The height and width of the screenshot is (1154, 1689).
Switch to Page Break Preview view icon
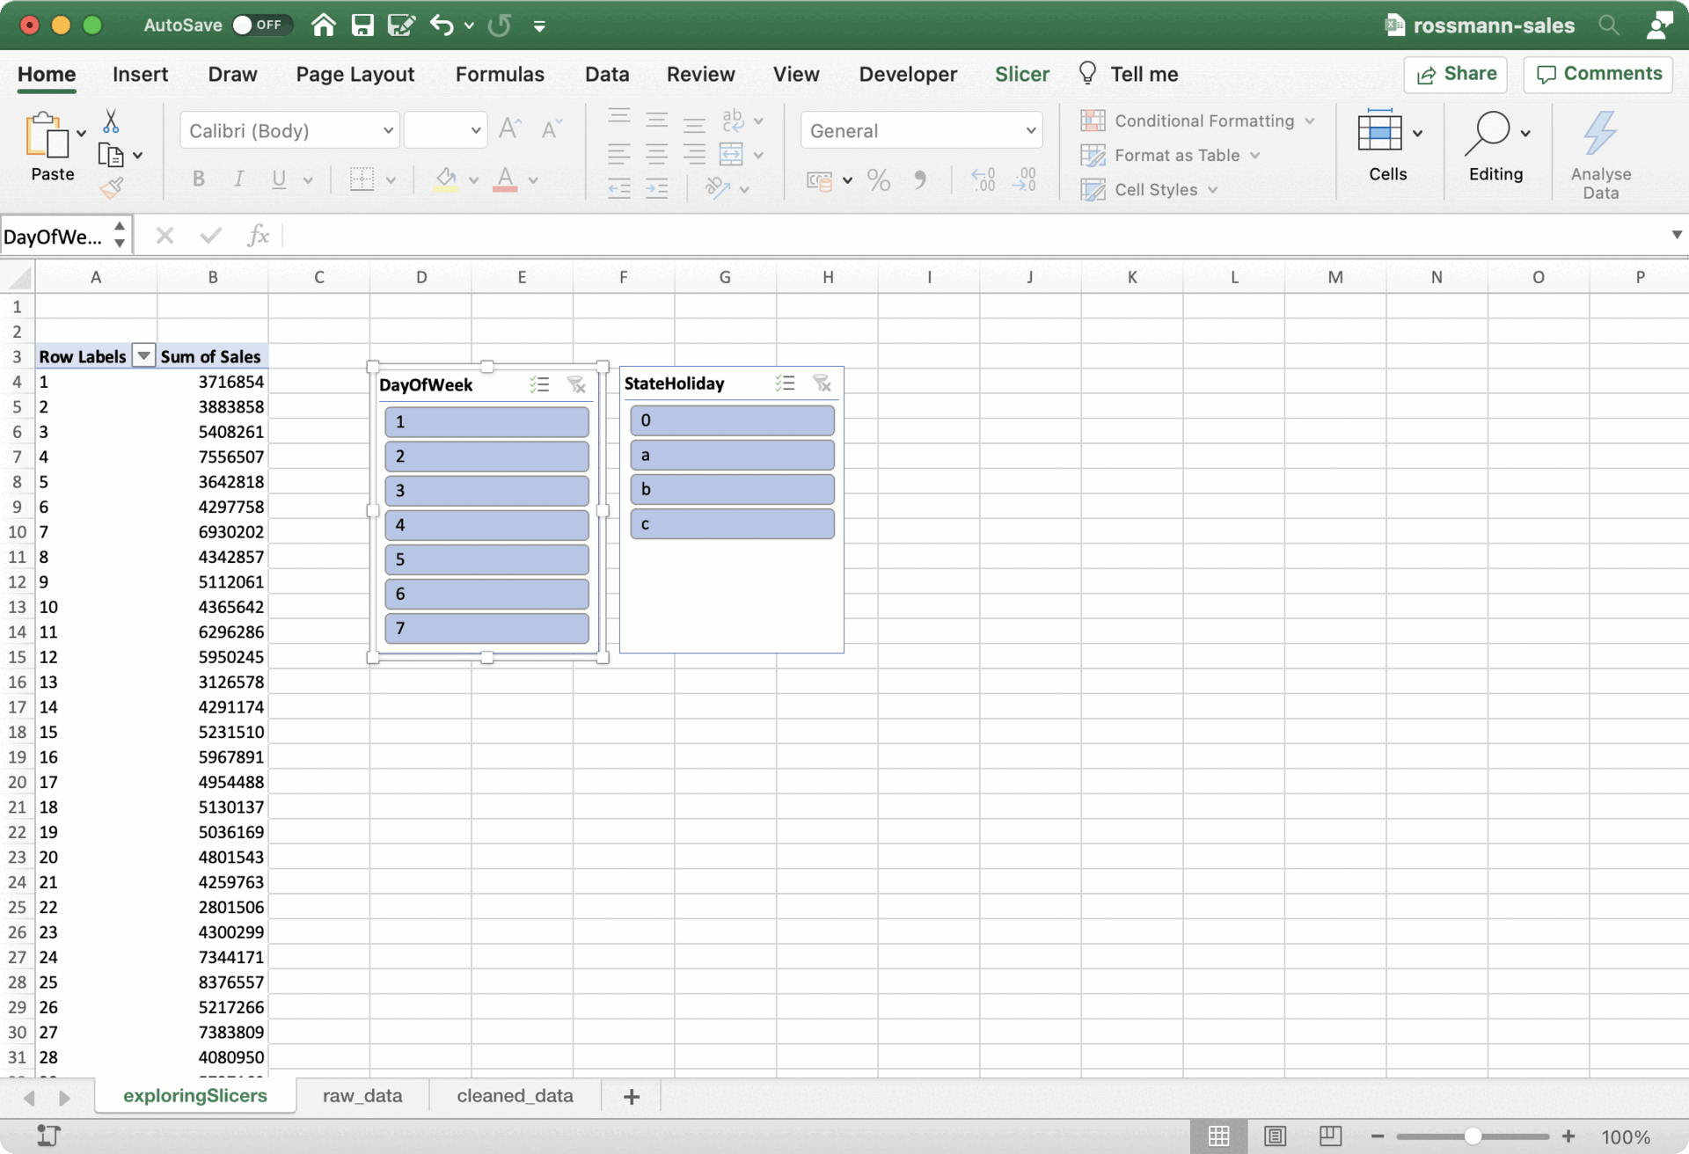(x=1330, y=1136)
